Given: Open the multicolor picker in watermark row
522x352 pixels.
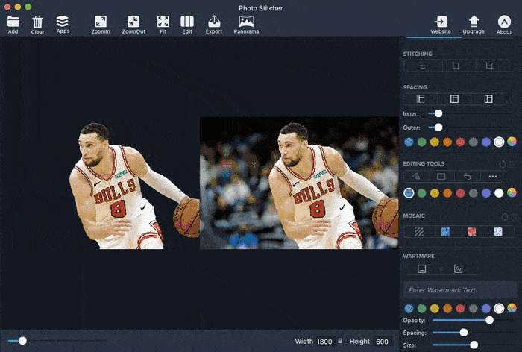Looking at the screenshot, I should (x=512, y=308).
